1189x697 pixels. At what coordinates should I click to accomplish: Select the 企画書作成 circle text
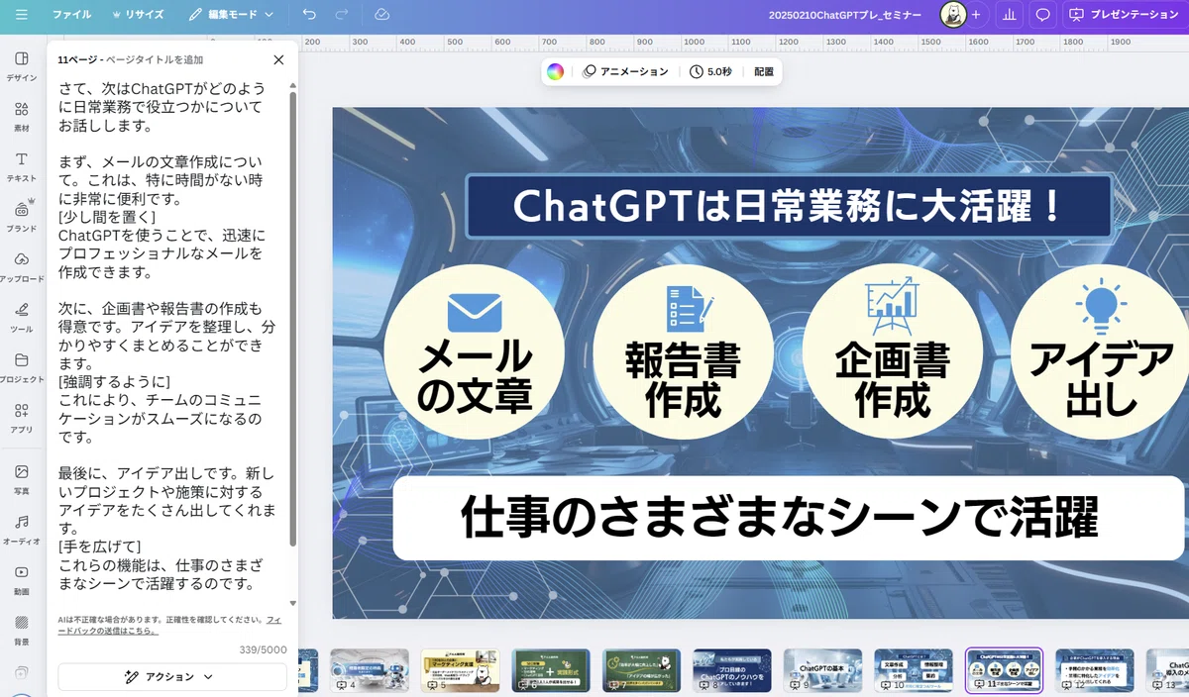click(892, 381)
